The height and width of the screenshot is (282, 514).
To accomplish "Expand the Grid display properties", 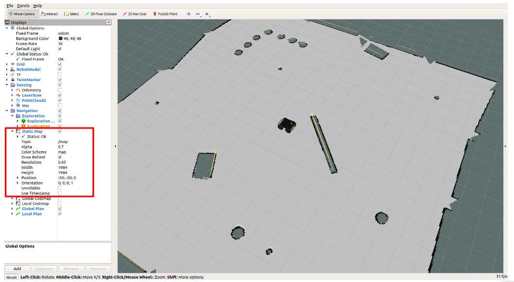I will click(x=7, y=64).
